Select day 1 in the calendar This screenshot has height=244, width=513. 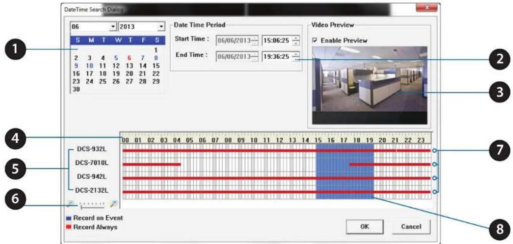point(156,50)
